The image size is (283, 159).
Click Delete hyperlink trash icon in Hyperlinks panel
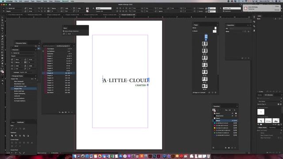[x=249, y=58]
